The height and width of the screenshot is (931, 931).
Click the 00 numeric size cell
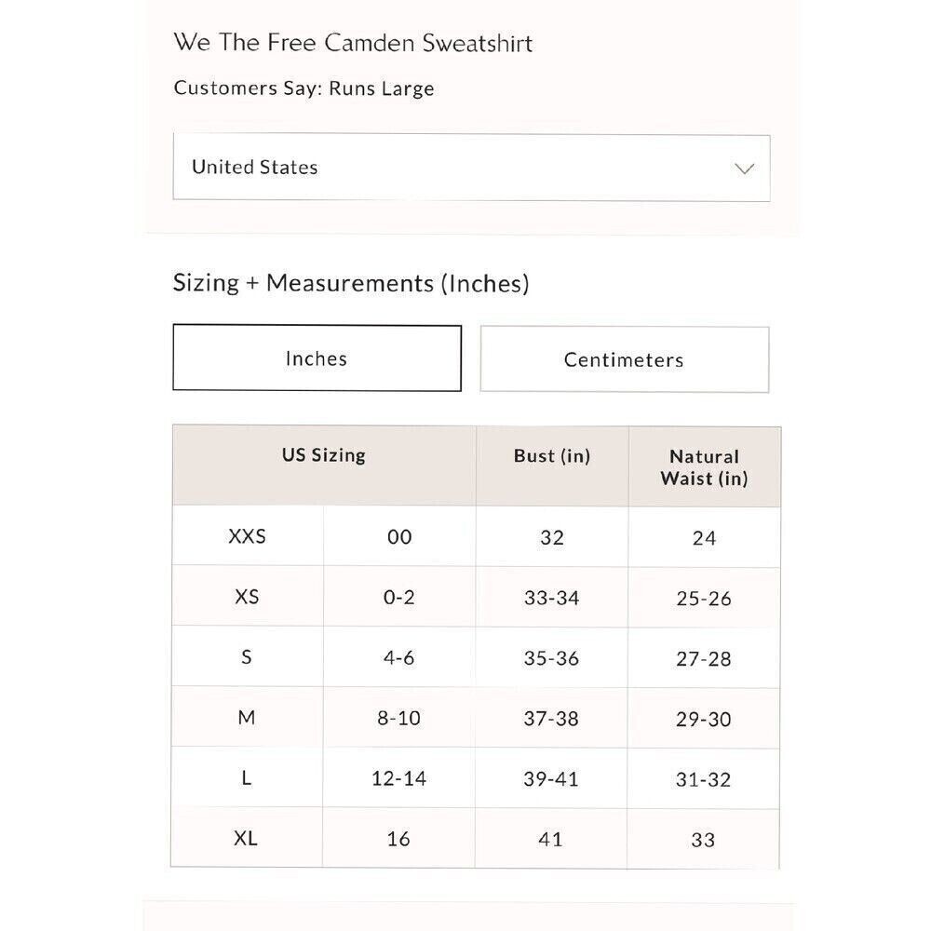tap(398, 536)
